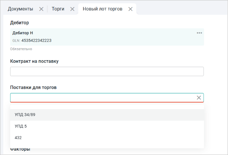Click the Контракт на поставку label

tap(34, 61)
